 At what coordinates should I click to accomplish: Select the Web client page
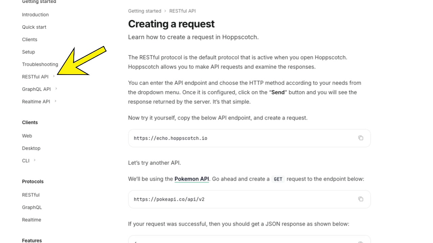pyautogui.click(x=27, y=136)
